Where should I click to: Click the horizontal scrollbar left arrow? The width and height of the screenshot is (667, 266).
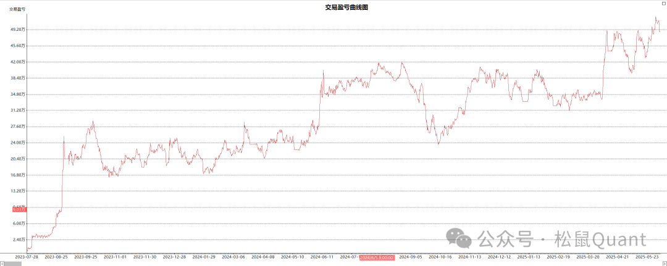[2, 263]
